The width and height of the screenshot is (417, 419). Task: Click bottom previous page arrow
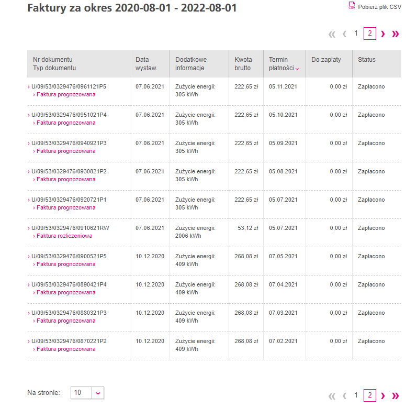pyautogui.click(x=344, y=396)
